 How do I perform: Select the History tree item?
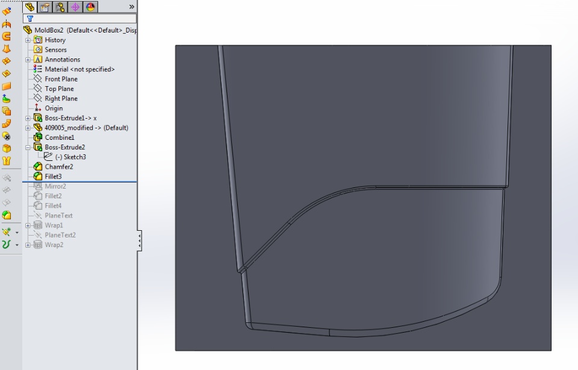[50, 40]
